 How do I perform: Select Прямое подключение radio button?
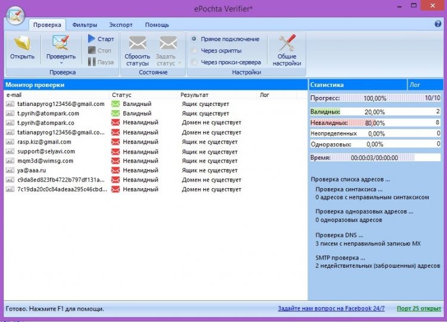point(194,39)
